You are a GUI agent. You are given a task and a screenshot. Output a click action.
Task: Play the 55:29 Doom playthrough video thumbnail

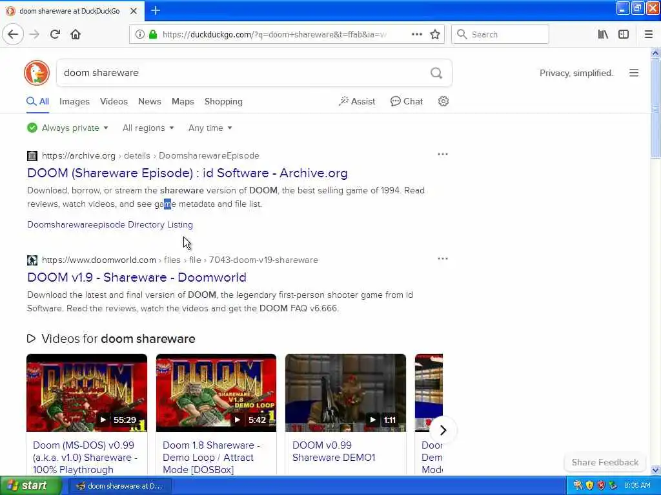pyautogui.click(x=87, y=393)
